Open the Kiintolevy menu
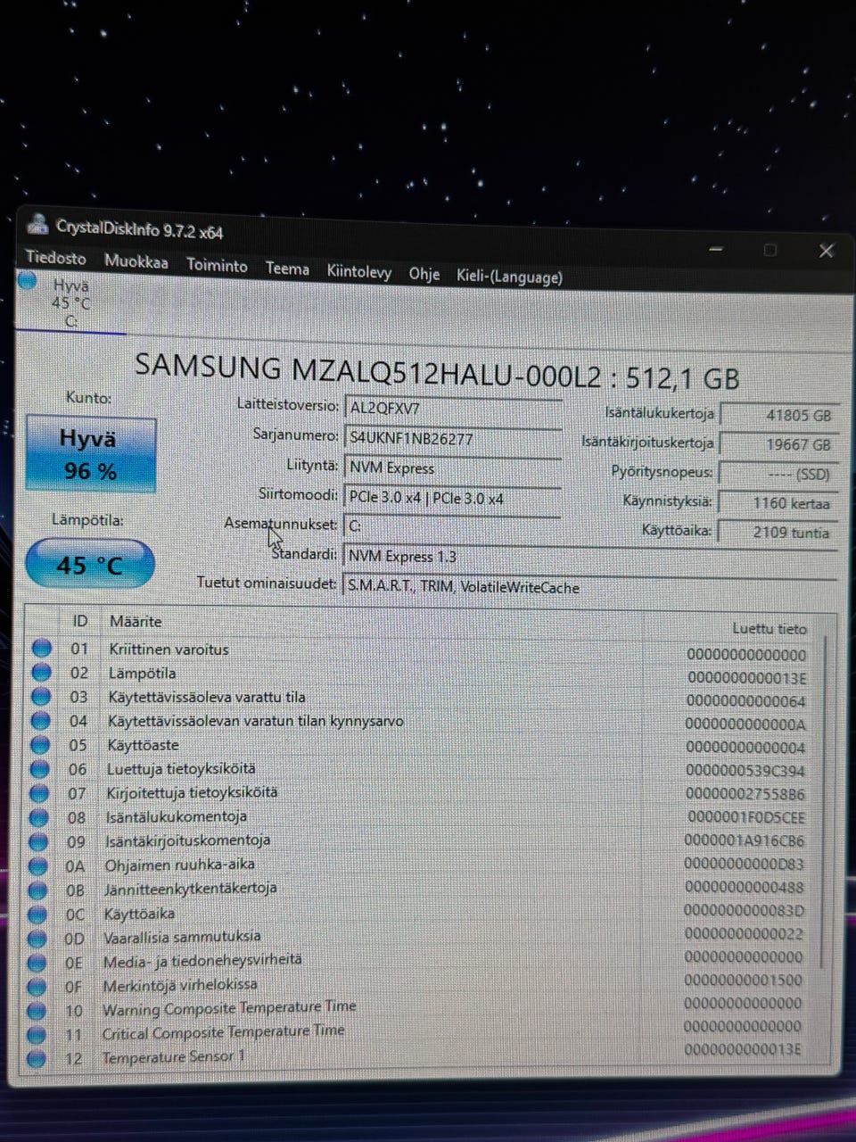The width and height of the screenshot is (856, 1142). (x=358, y=272)
